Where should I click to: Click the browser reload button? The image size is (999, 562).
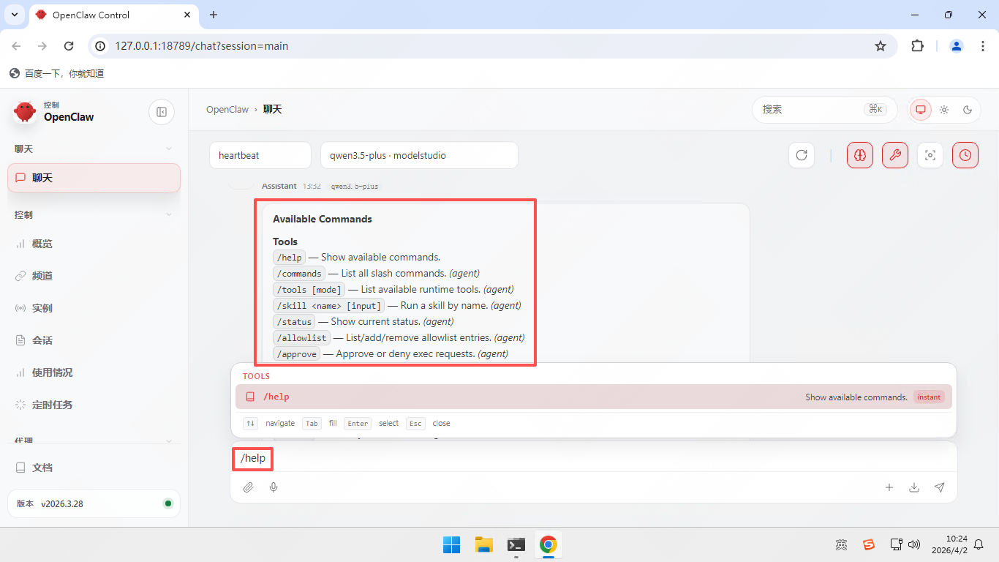point(69,46)
